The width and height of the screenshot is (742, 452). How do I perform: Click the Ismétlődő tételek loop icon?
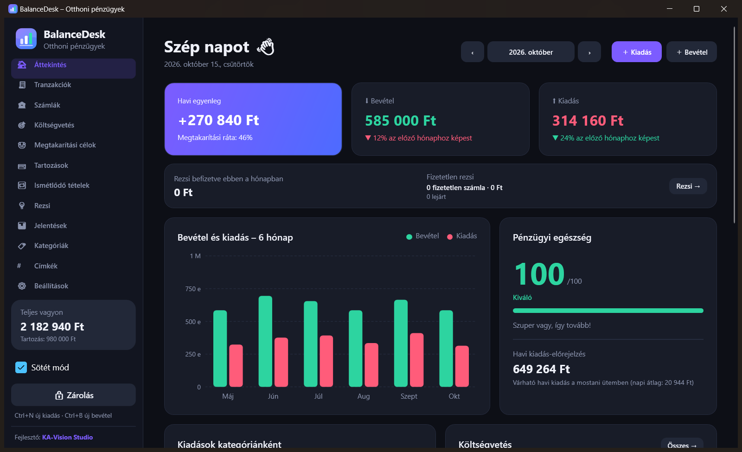22,185
